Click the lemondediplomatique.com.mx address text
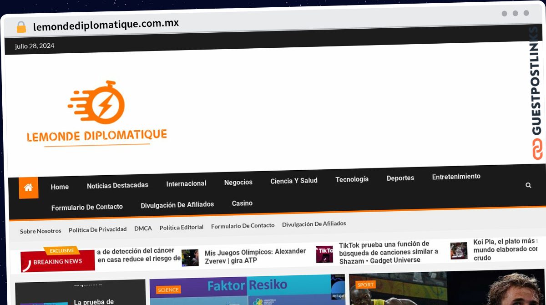The height and width of the screenshot is (305, 546). [x=106, y=25]
